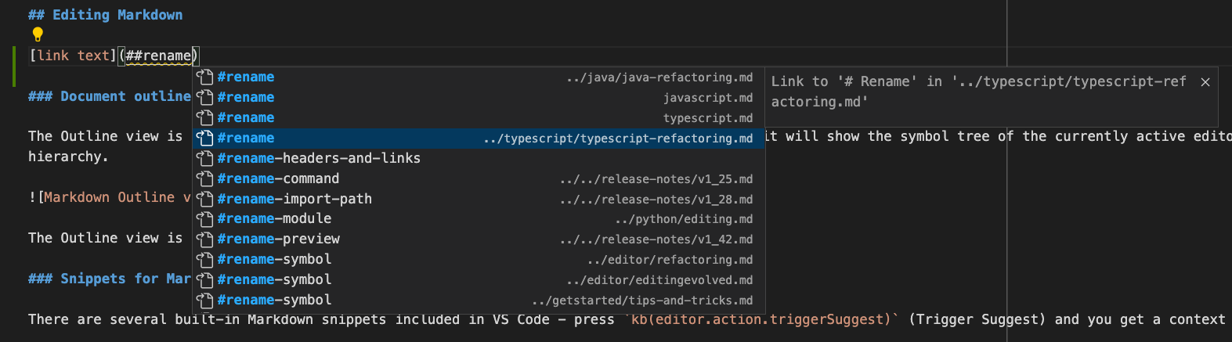The image size is (1232, 342).
Task: Click the icon beside the java-refactoring.md suggestion
Action: 205,77
